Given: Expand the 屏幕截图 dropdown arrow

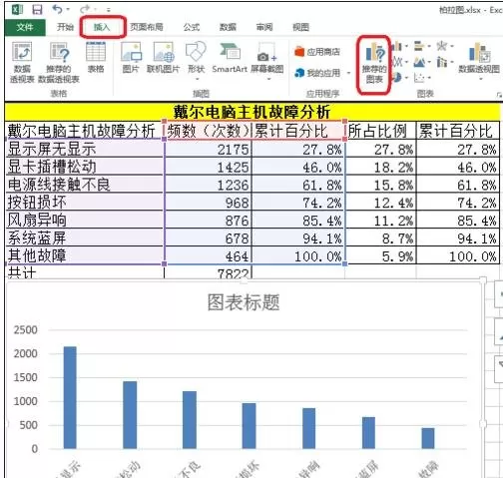Looking at the screenshot, I should click(x=268, y=79).
